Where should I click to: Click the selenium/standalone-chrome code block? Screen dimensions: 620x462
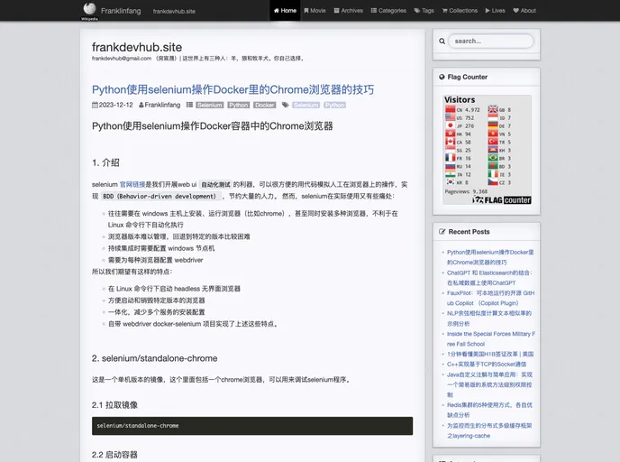click(252, 426)
